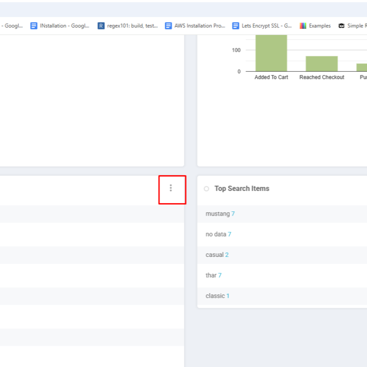Open the regex101 bookmark
The height and width of the screenshot is (367, 367).
pos(128,26)
